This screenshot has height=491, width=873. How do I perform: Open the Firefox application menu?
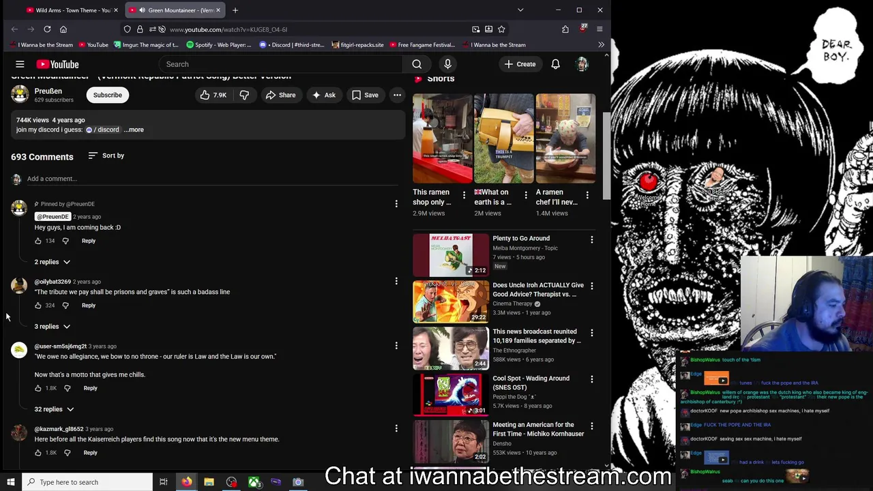(600, 29)
